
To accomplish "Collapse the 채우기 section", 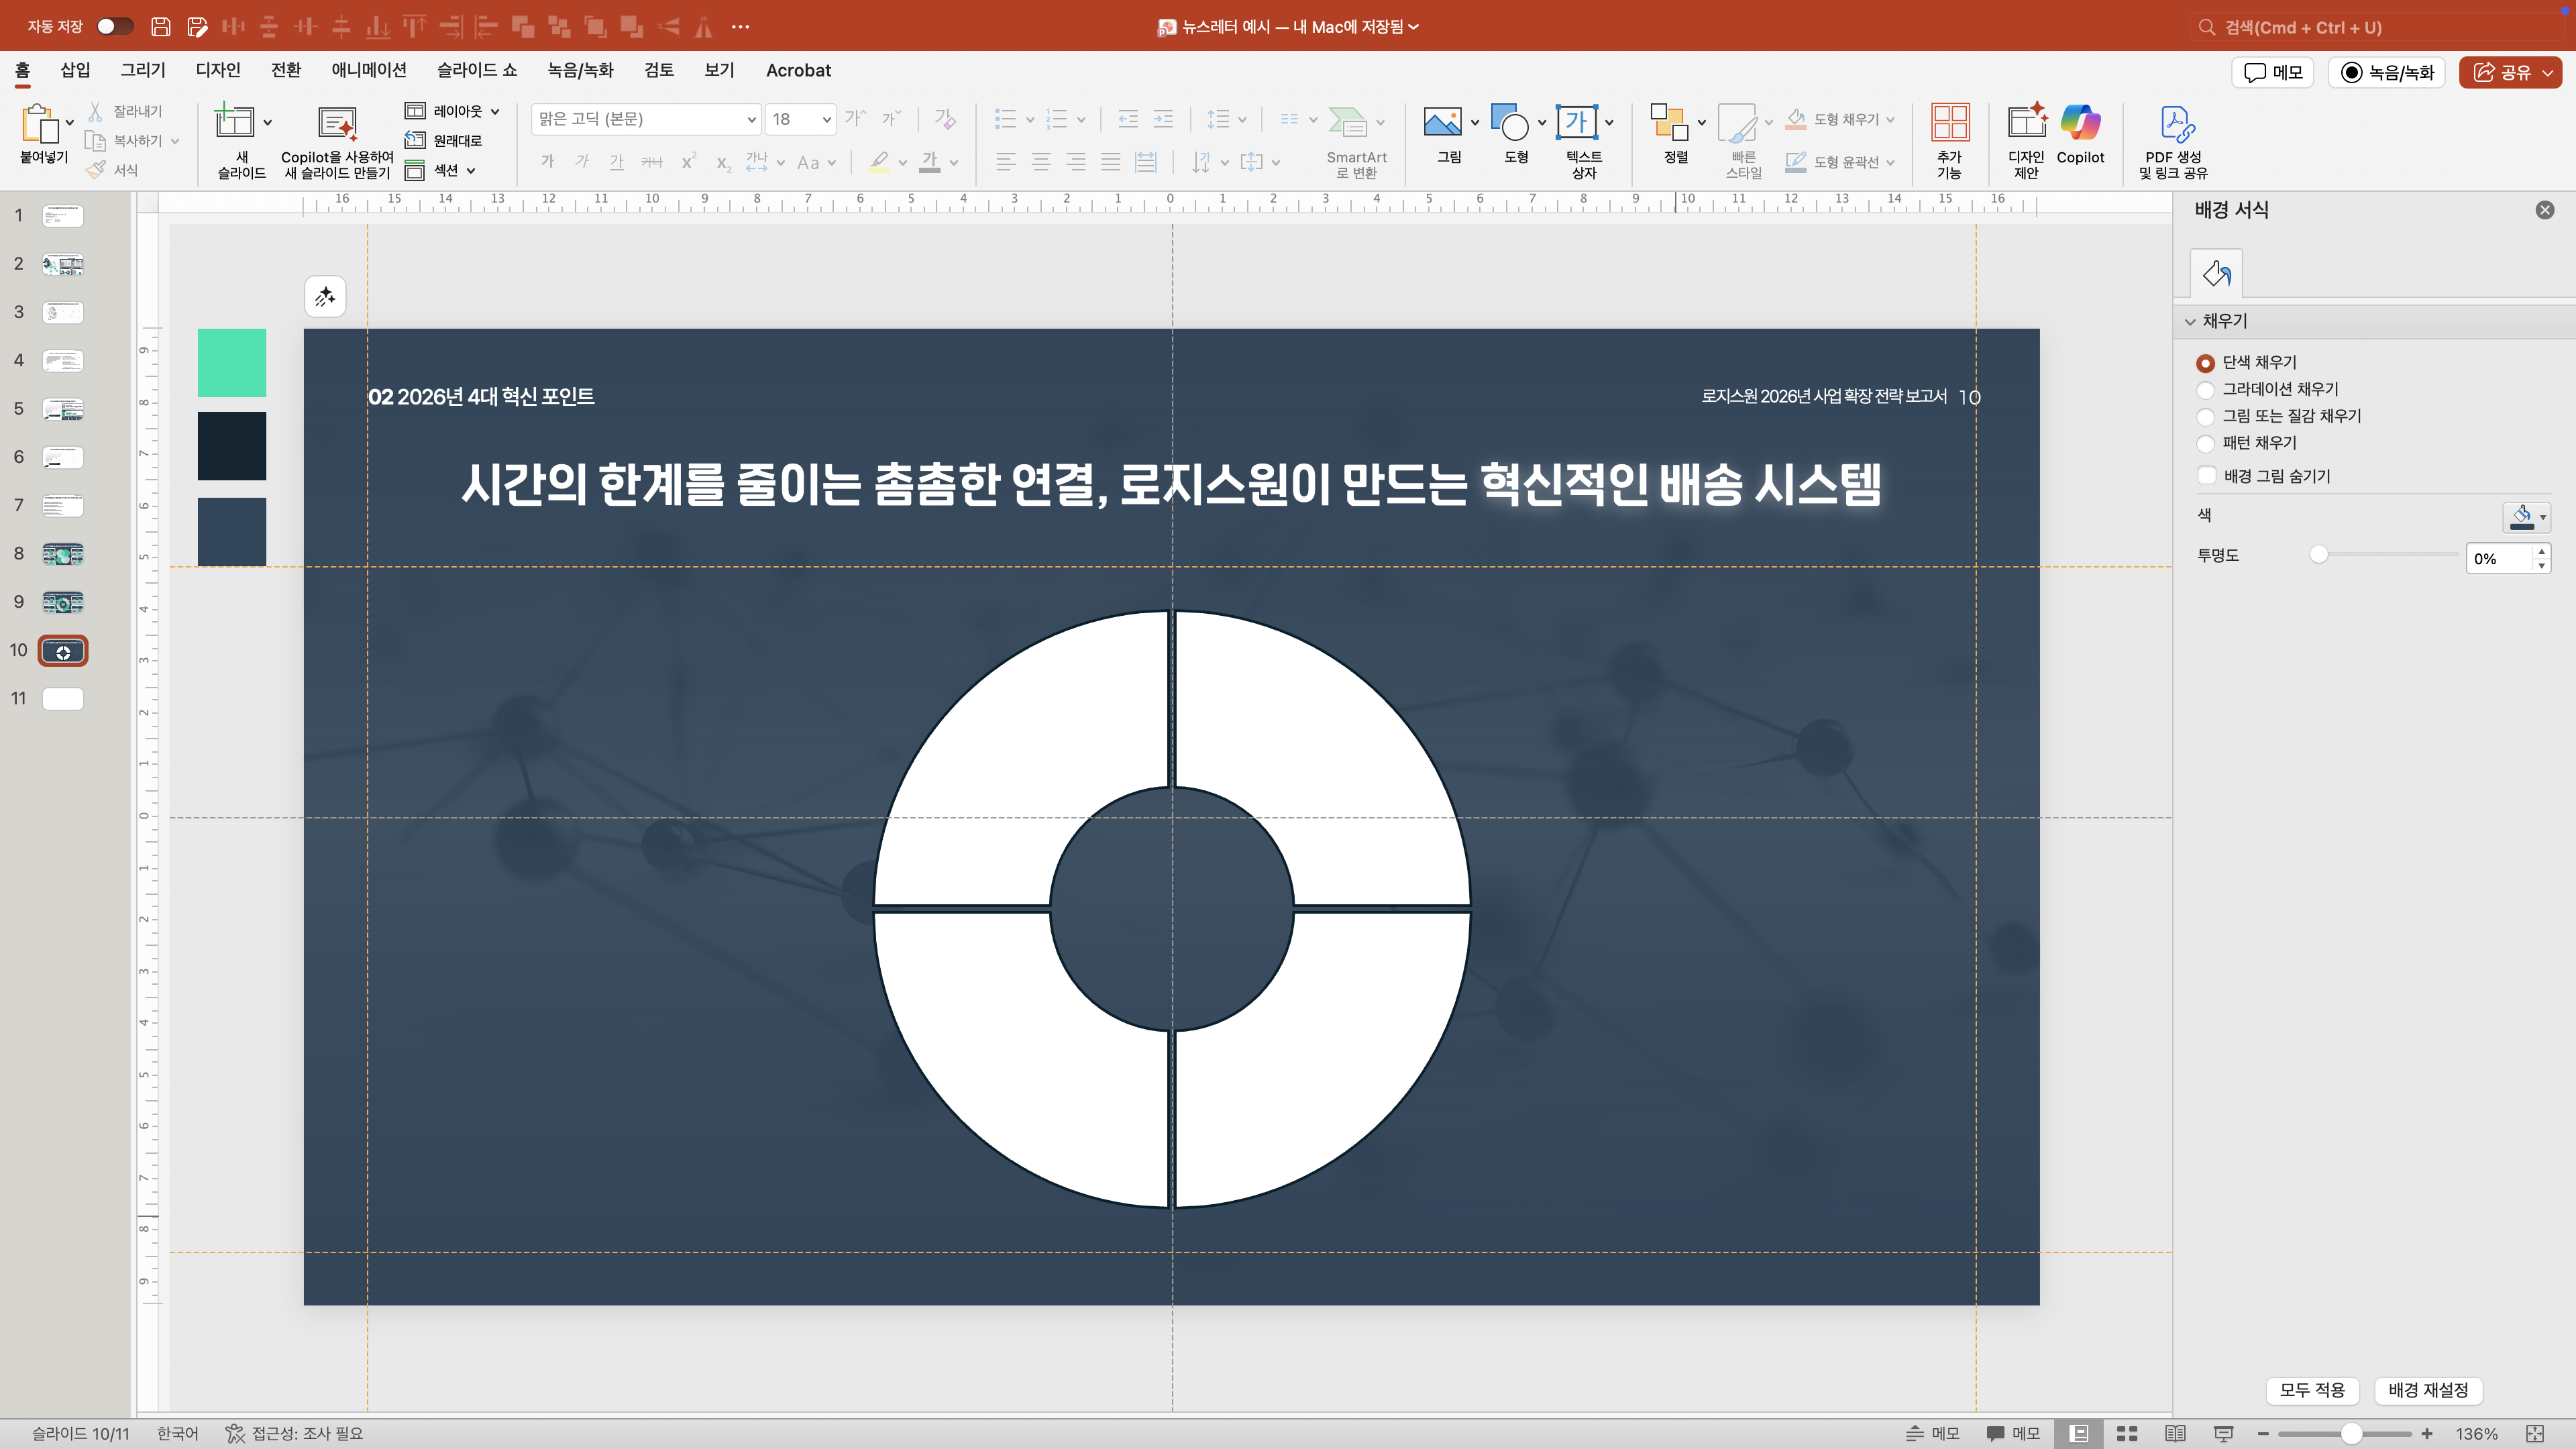I will coord(2190,322).
